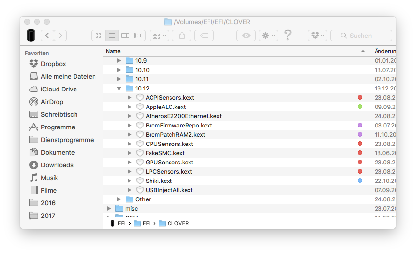Click the Quick Look eye button
The width and height of the screenshot is (416, 253).
pyautogui.click(x=246, y=36)
